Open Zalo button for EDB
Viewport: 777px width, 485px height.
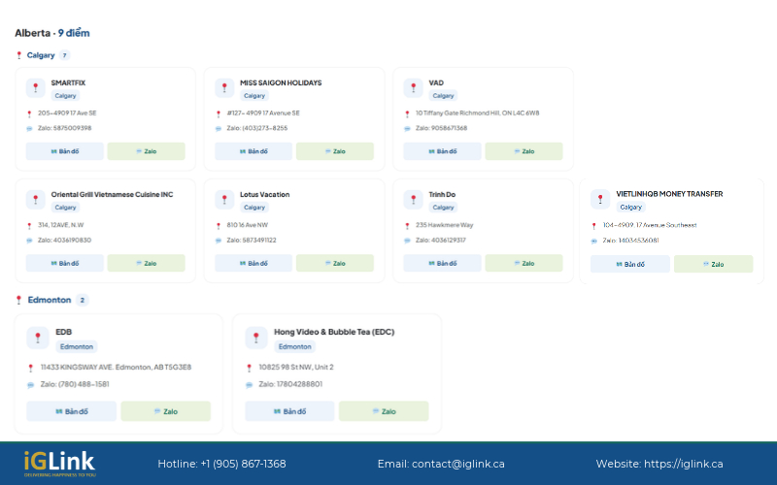click(165, 411)
